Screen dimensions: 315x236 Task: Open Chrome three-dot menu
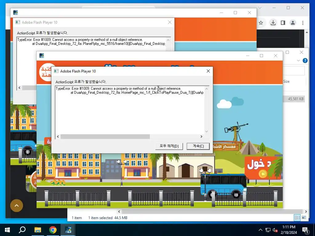coord(303,23)
